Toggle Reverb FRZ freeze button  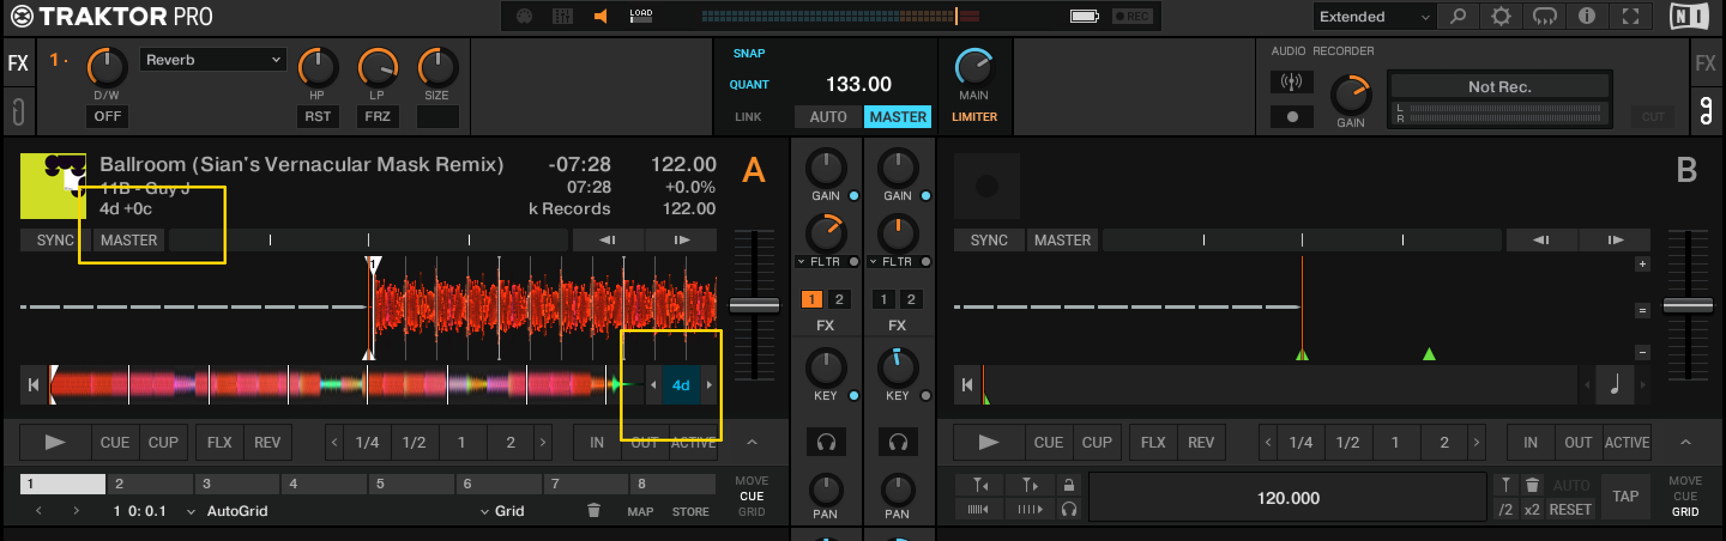click(x=377, y=116)
